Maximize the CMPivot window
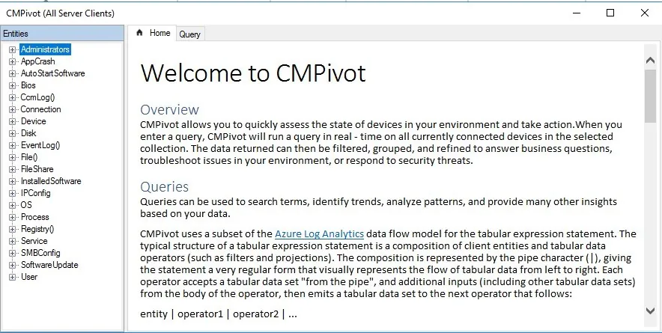The width and height of the screenshot is (662, 333). coord(610,13)
